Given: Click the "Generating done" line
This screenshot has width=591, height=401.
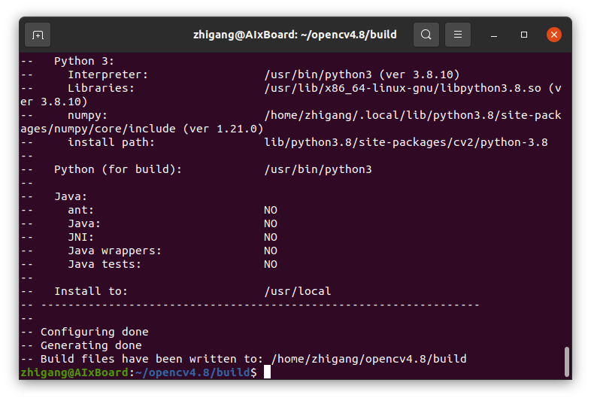Looking at the screenshot, I should [91, 345].
